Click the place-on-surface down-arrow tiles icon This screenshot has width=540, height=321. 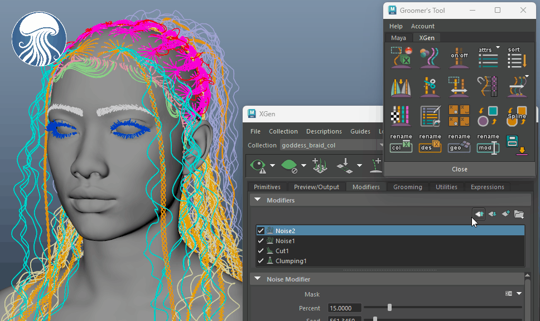coord(345,165)
